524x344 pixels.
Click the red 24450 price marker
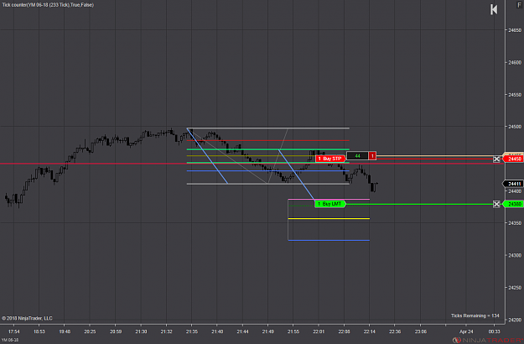(514, 159)
